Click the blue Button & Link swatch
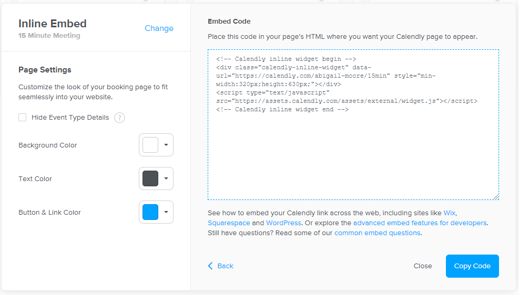 coord(150,212)
